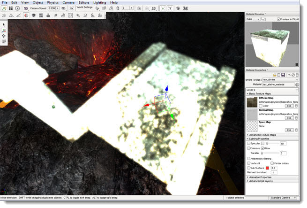Select the arrow selection tool
Screen dimensions: 307x208
point(4,24)
